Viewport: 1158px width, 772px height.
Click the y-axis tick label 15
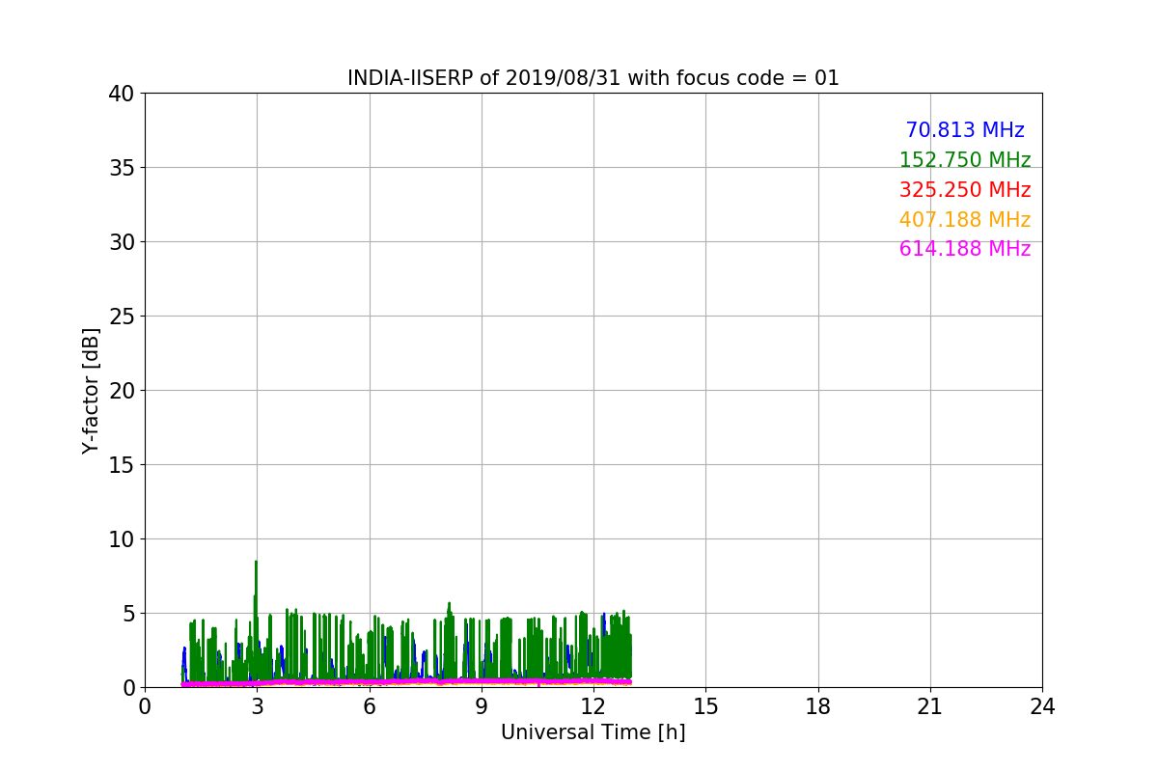[x=122, y=465]
